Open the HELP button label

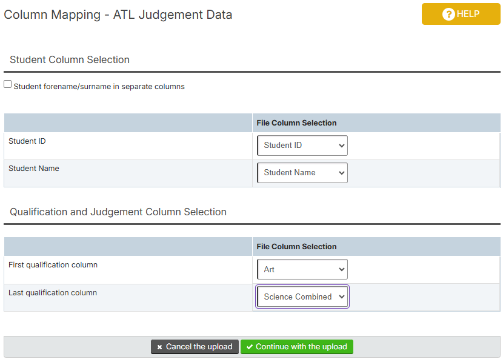468,14
